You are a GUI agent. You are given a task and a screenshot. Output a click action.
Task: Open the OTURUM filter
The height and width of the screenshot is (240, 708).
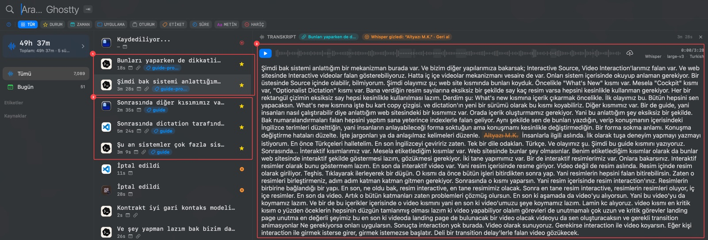[143, 24]
